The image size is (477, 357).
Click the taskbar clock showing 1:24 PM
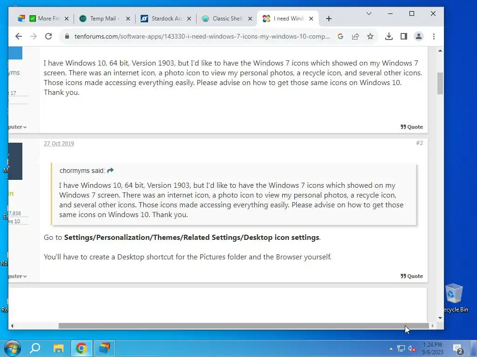[x=432, y=348]
